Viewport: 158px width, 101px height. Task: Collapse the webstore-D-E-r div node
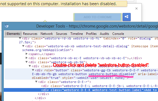pyautogui.click(x=36, y=82)
